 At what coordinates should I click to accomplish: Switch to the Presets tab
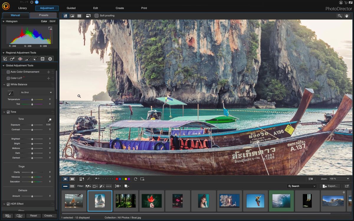[x=43, y=15]
